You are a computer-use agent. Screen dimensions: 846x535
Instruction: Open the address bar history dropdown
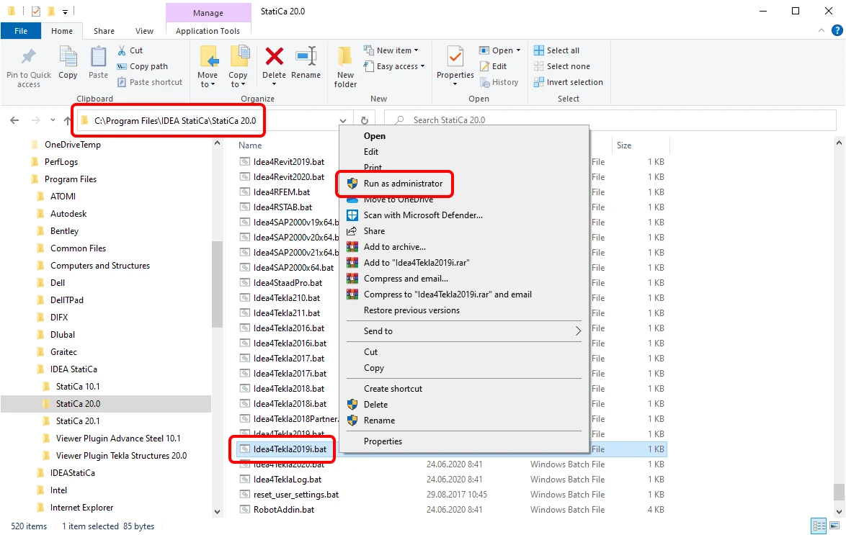pyautogui.click(x=342, y=121)
